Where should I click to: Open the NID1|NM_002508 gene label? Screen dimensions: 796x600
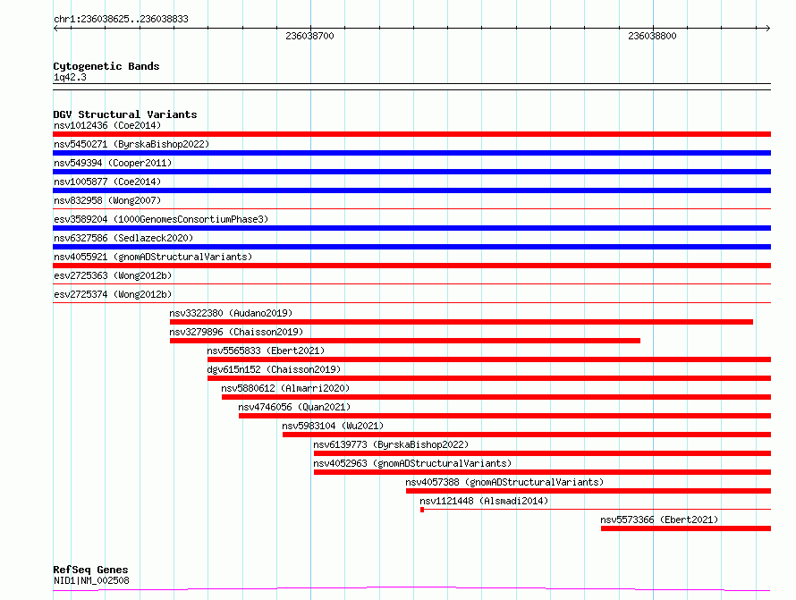(x=91, y=580)
